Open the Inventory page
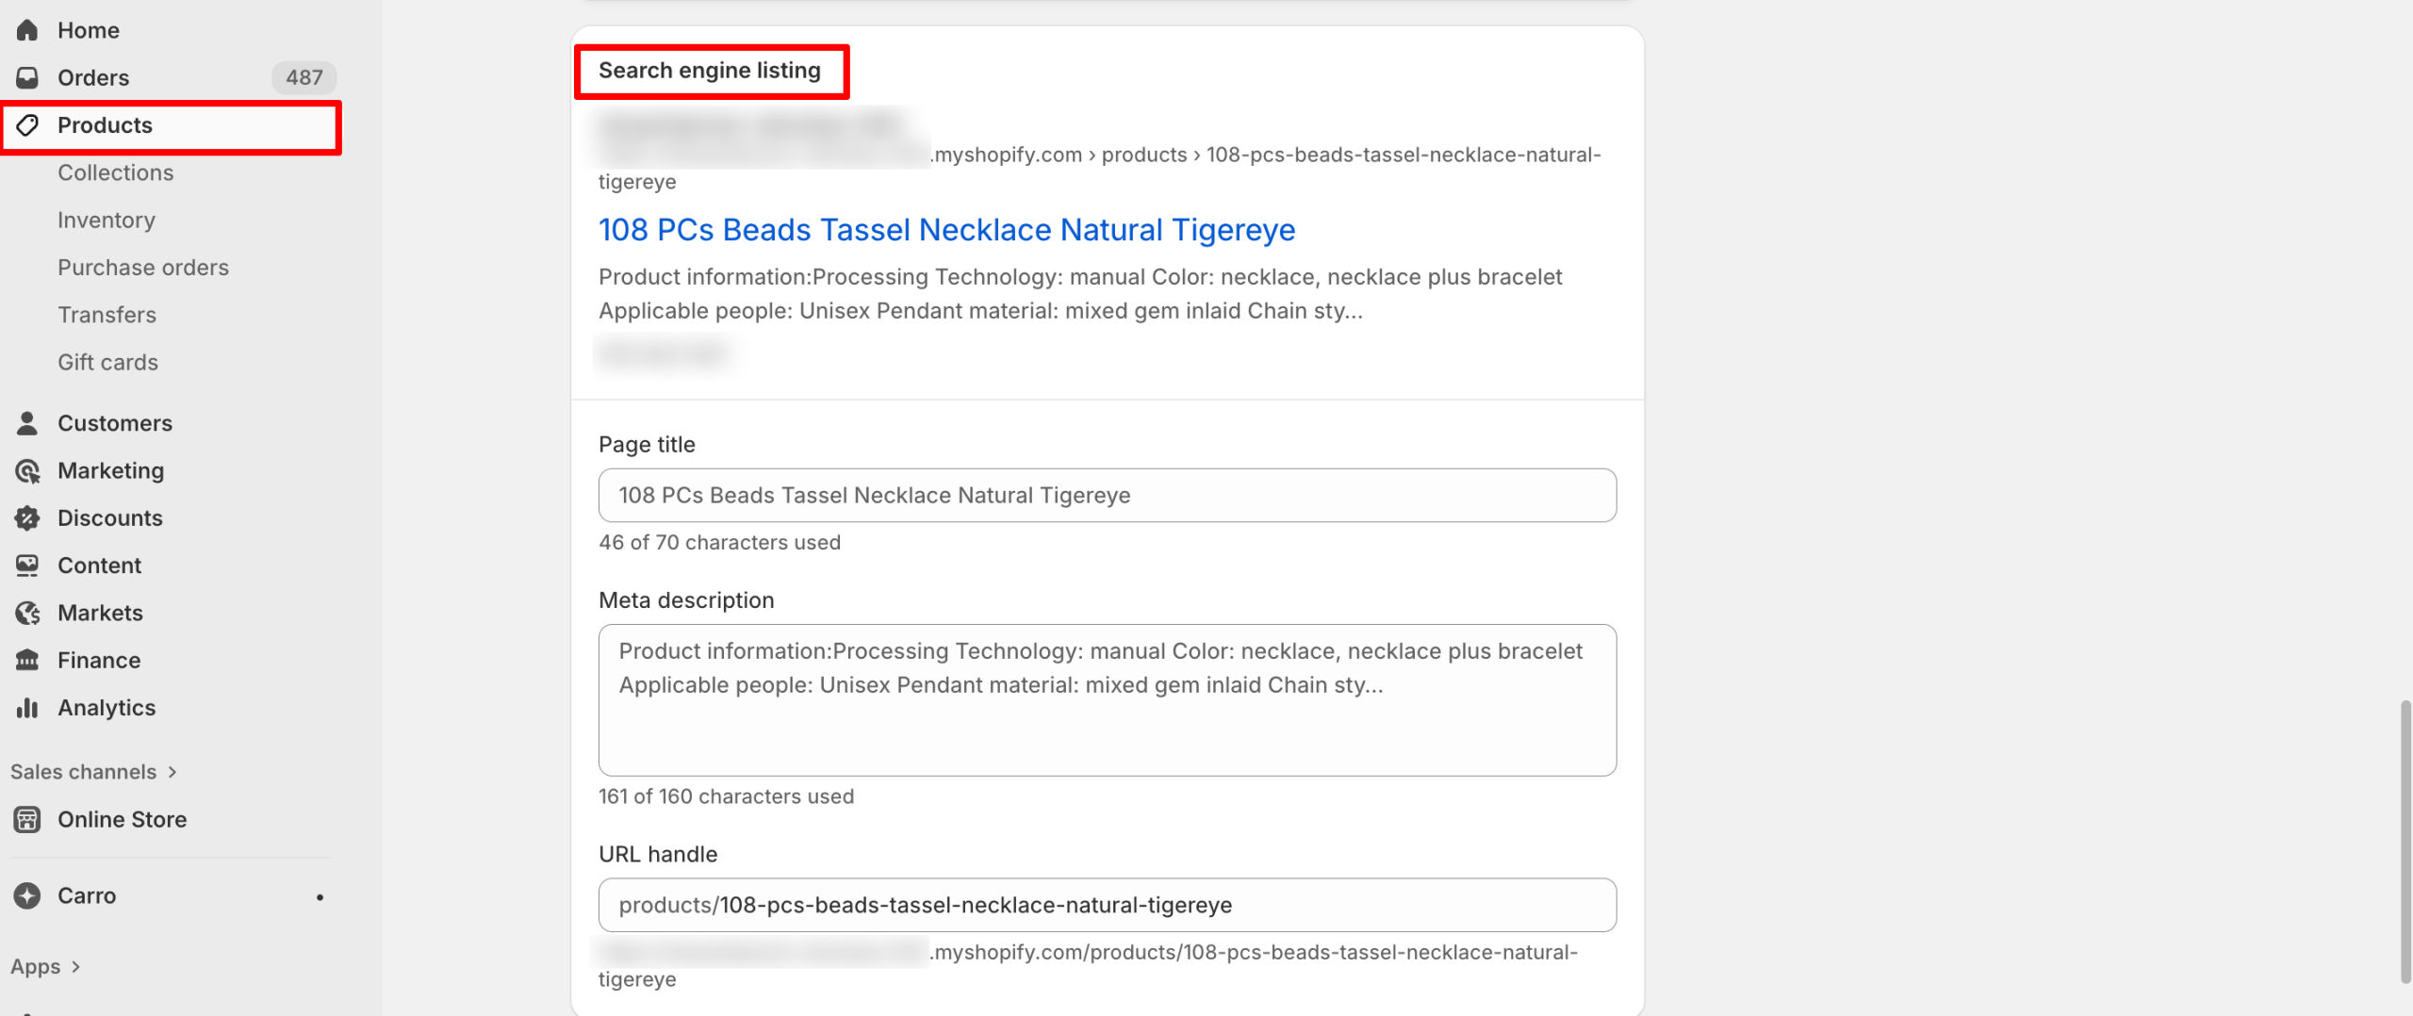 point(106,220)
